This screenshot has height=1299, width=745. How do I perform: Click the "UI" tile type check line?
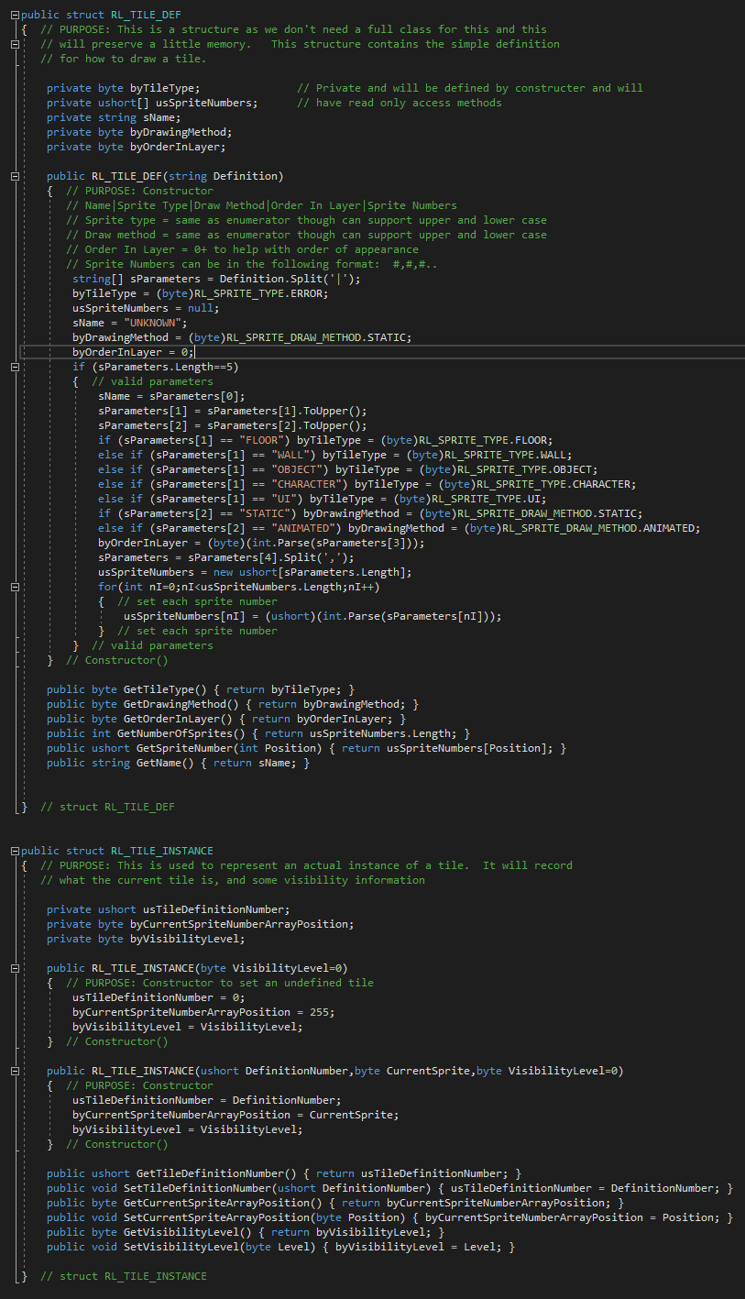click(322, 499)
